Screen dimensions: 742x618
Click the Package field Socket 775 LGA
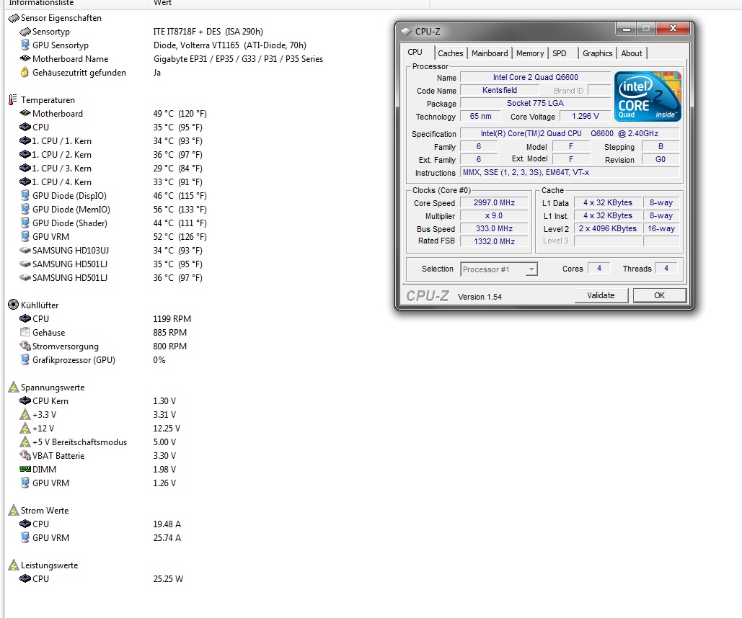click(x=535, y=103)
